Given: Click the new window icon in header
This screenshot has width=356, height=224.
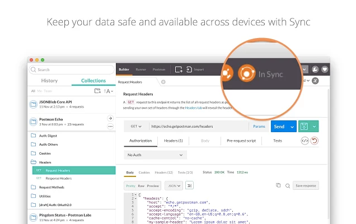Looking at the screenshot, I should tap(179, 69).
